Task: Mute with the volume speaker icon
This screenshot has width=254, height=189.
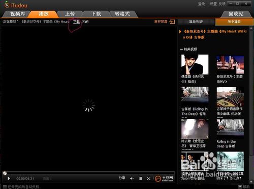Action: (x=132, y=178)
